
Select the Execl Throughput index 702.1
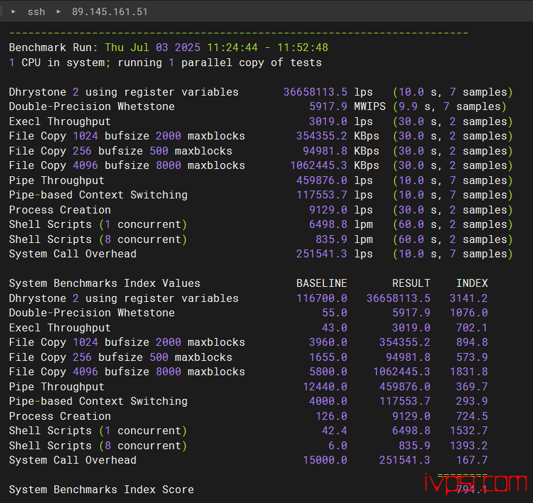[472, 328]
